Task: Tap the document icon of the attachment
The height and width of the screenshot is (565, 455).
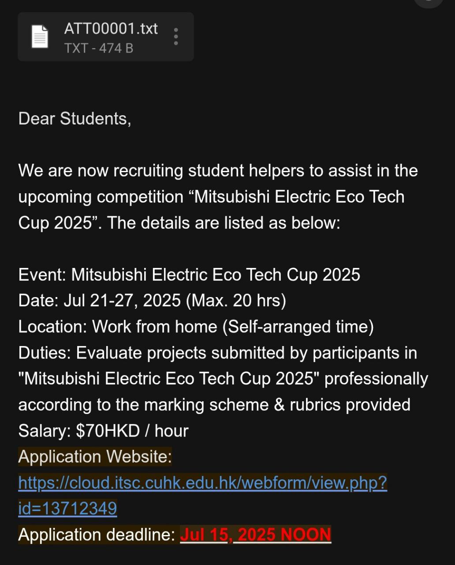Action: 40,37
